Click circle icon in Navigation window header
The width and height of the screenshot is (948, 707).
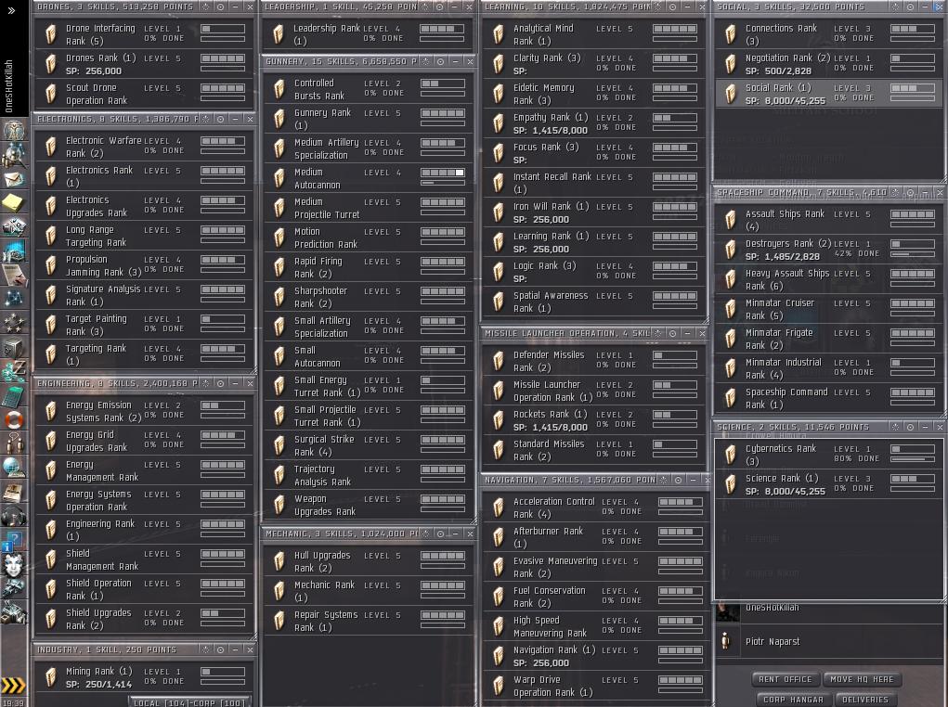(678, 480)
